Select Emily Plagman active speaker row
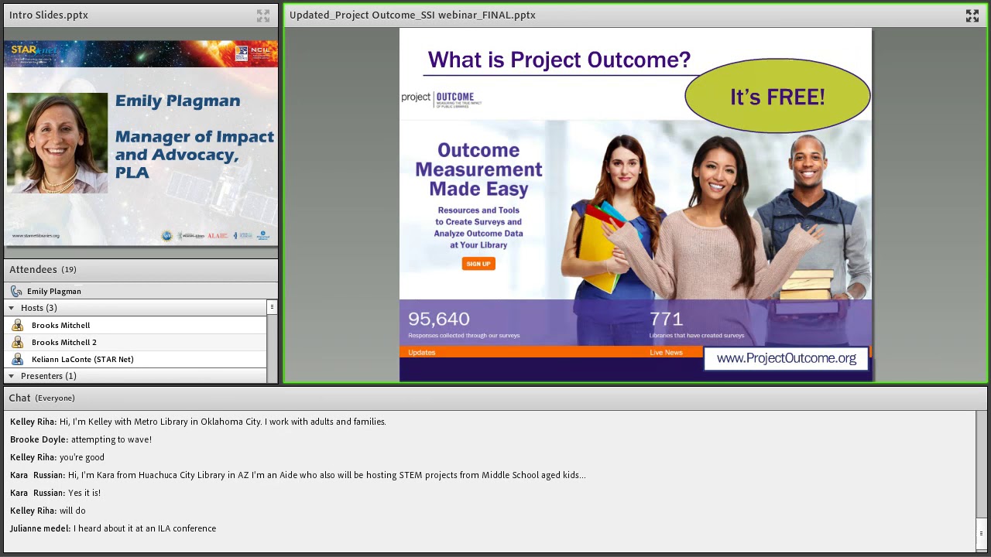The image size is (991, 557). [x=139, y=292]
